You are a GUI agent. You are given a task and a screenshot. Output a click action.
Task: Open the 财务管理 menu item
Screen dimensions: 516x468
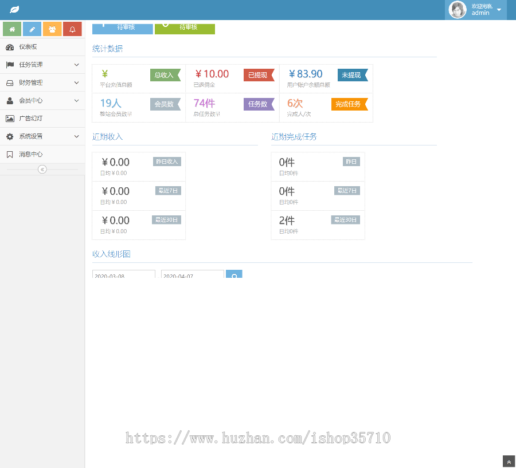(42, 83)
